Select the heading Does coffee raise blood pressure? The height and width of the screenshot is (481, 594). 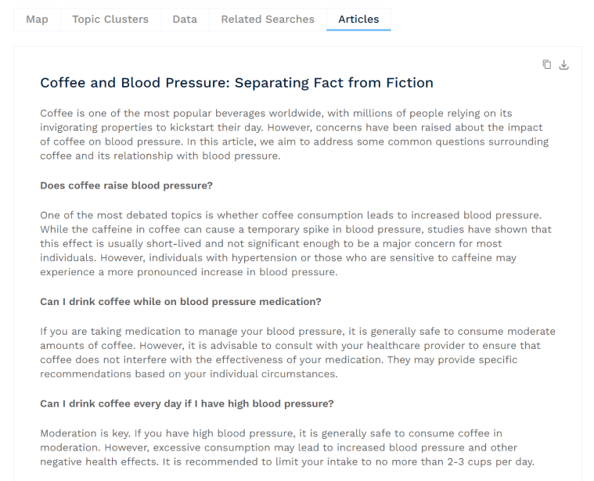click(x=127, y=185)
